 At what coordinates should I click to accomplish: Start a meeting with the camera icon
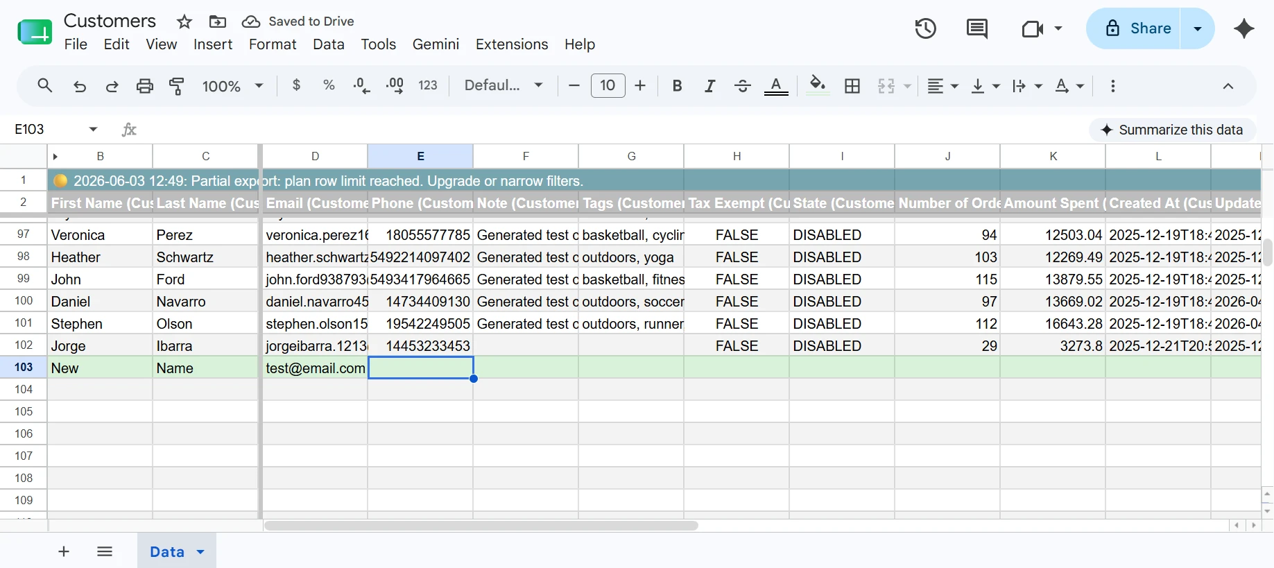[1033, 28]
